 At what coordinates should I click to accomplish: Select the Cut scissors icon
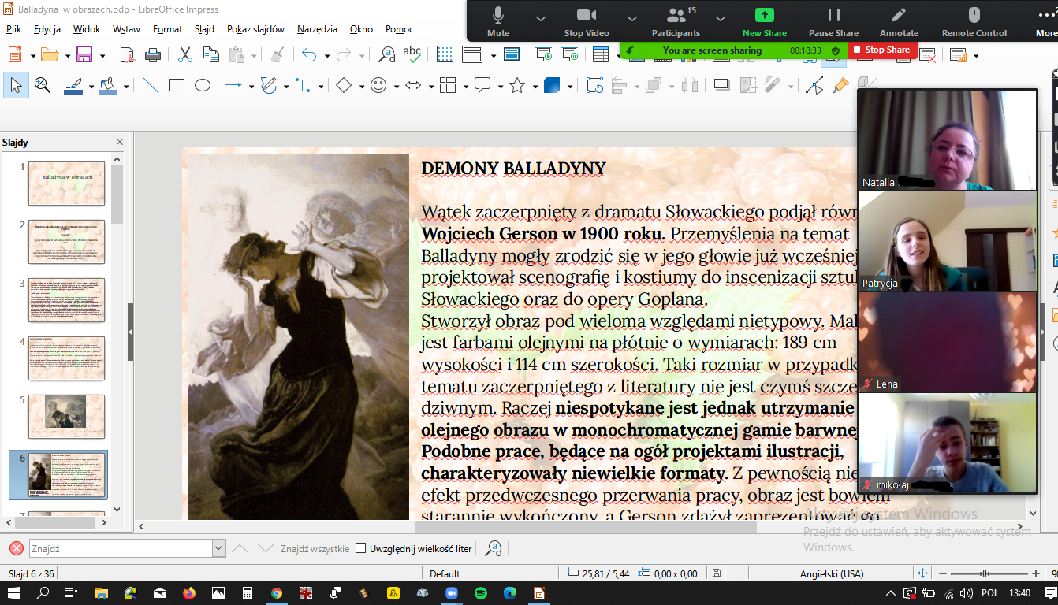185,54
